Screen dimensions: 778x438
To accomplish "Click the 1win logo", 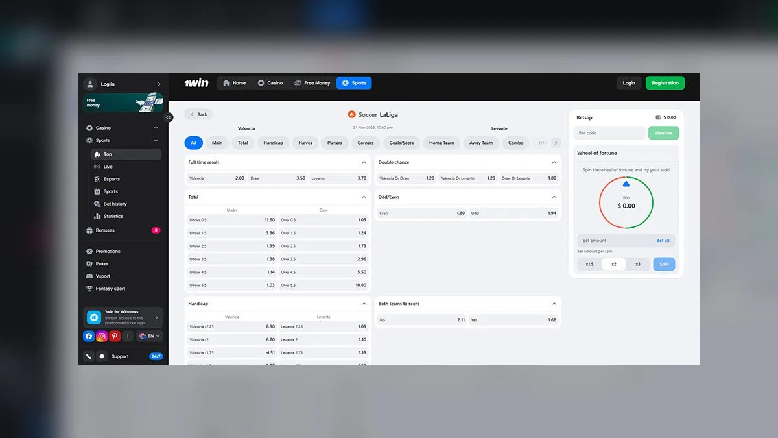I will click(x=196, y=83).
